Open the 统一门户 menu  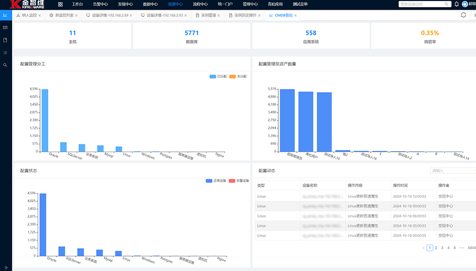(x=225, y=4)
